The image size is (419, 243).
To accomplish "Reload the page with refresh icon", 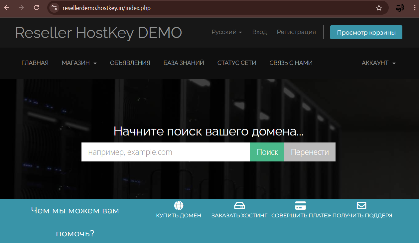I will (x=37, y=8).
